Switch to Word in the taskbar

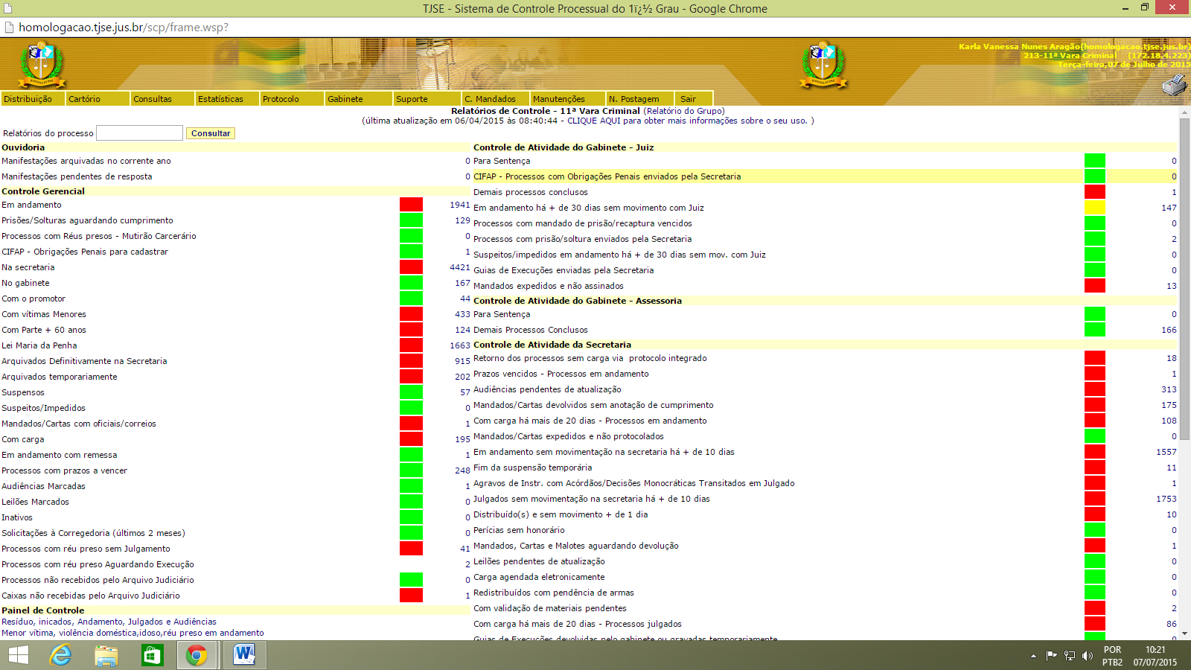coord(243,655)
